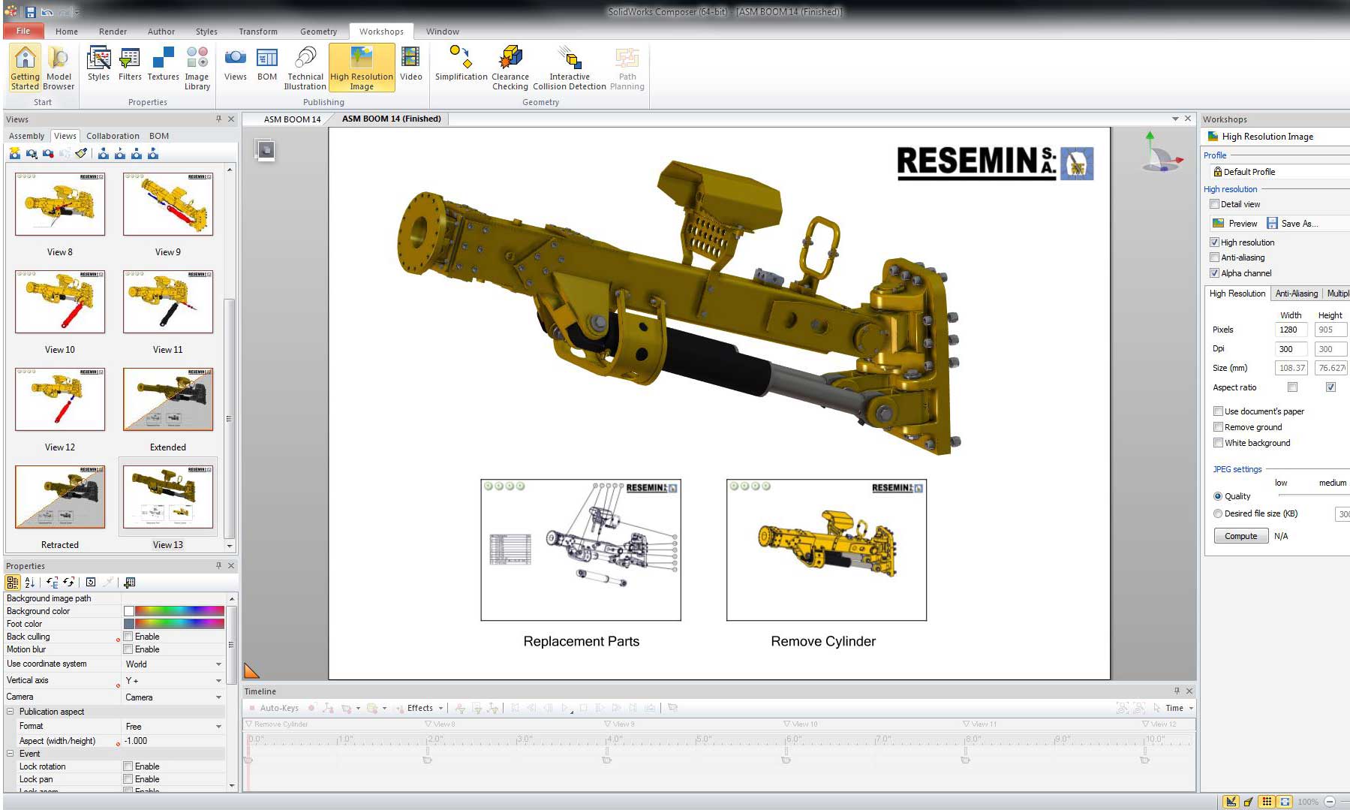1350x810 pixels.
Task: Open the Path Planning workshop
Action: click(x=627, y=68)
